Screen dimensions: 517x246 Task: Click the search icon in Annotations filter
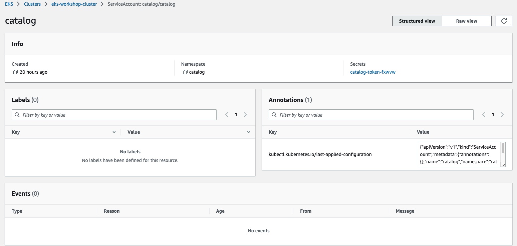[x=274, y=115]
